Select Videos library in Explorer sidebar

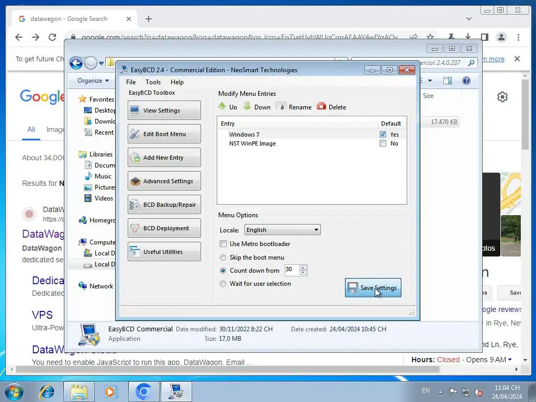pyautogui.click(x=104, y=198)
